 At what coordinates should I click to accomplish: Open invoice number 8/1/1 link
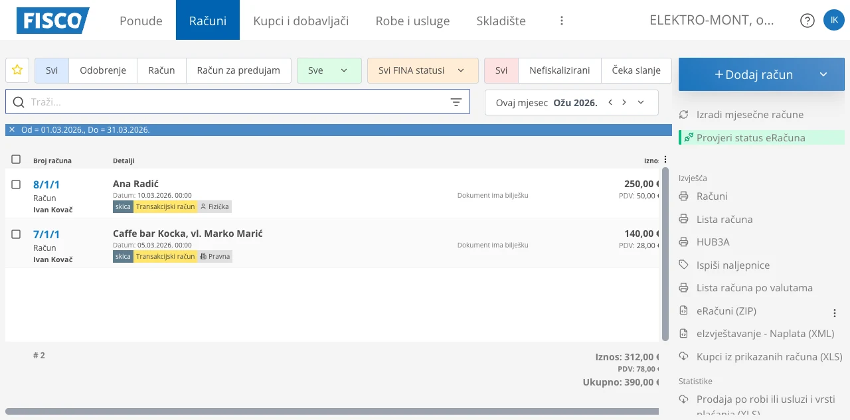pyautogui.click(x=46, y=184)
